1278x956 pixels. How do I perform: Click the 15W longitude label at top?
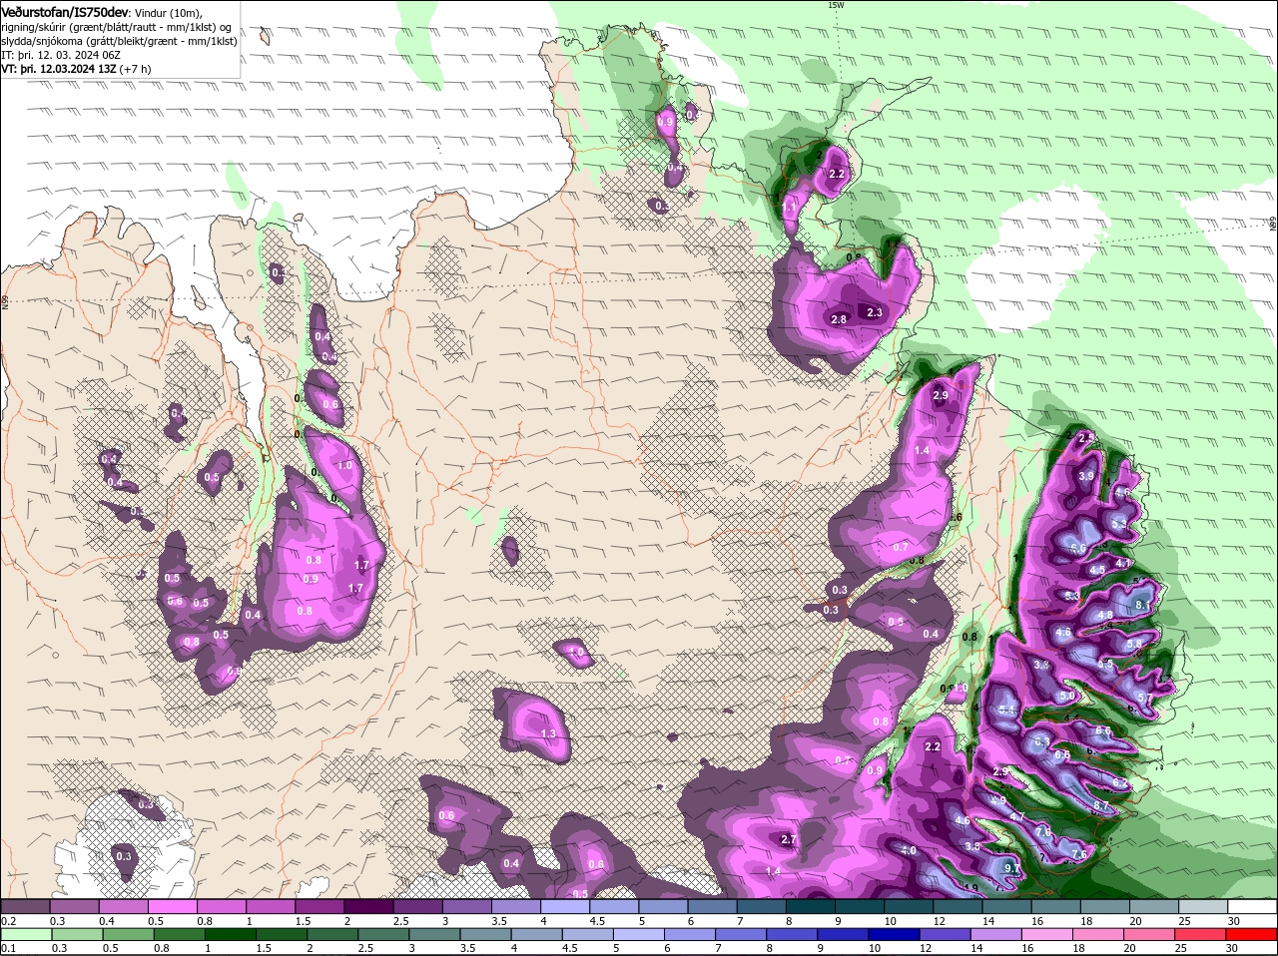(836, 5)
